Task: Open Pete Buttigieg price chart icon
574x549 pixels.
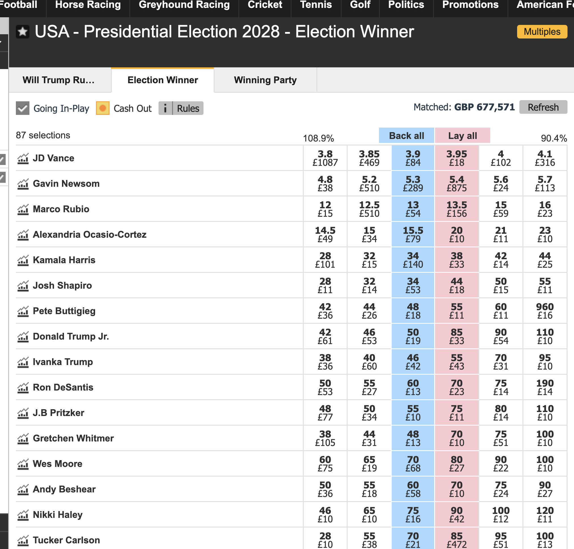Action: tap(23, 311)
